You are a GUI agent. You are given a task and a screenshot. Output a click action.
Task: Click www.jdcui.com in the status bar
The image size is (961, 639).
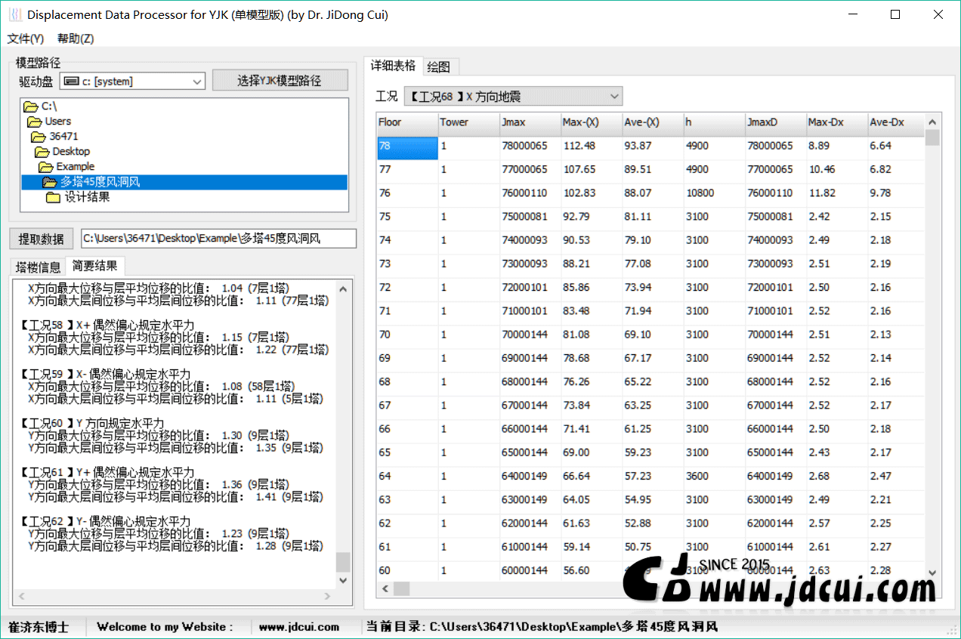299,627
